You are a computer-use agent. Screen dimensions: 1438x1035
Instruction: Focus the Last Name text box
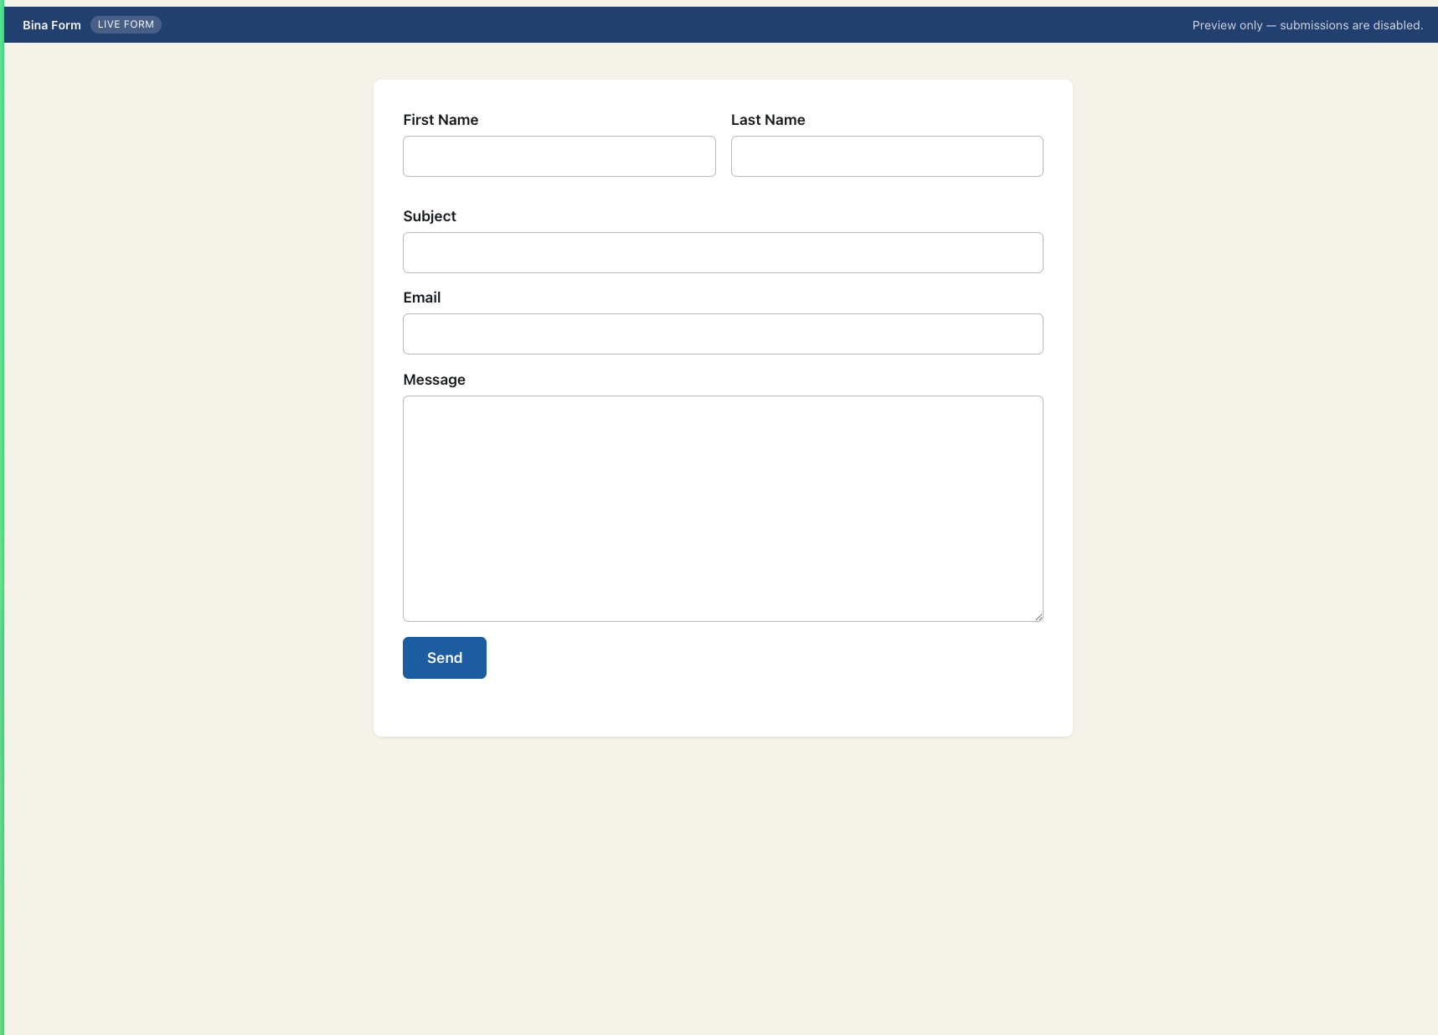click(x=887, y=156)
